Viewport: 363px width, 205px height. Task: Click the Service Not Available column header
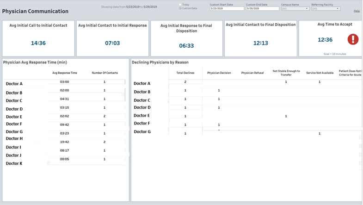(320, 73)
